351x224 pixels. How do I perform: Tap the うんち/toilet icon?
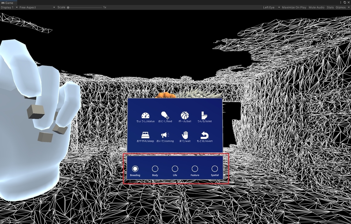pos(204,115)
